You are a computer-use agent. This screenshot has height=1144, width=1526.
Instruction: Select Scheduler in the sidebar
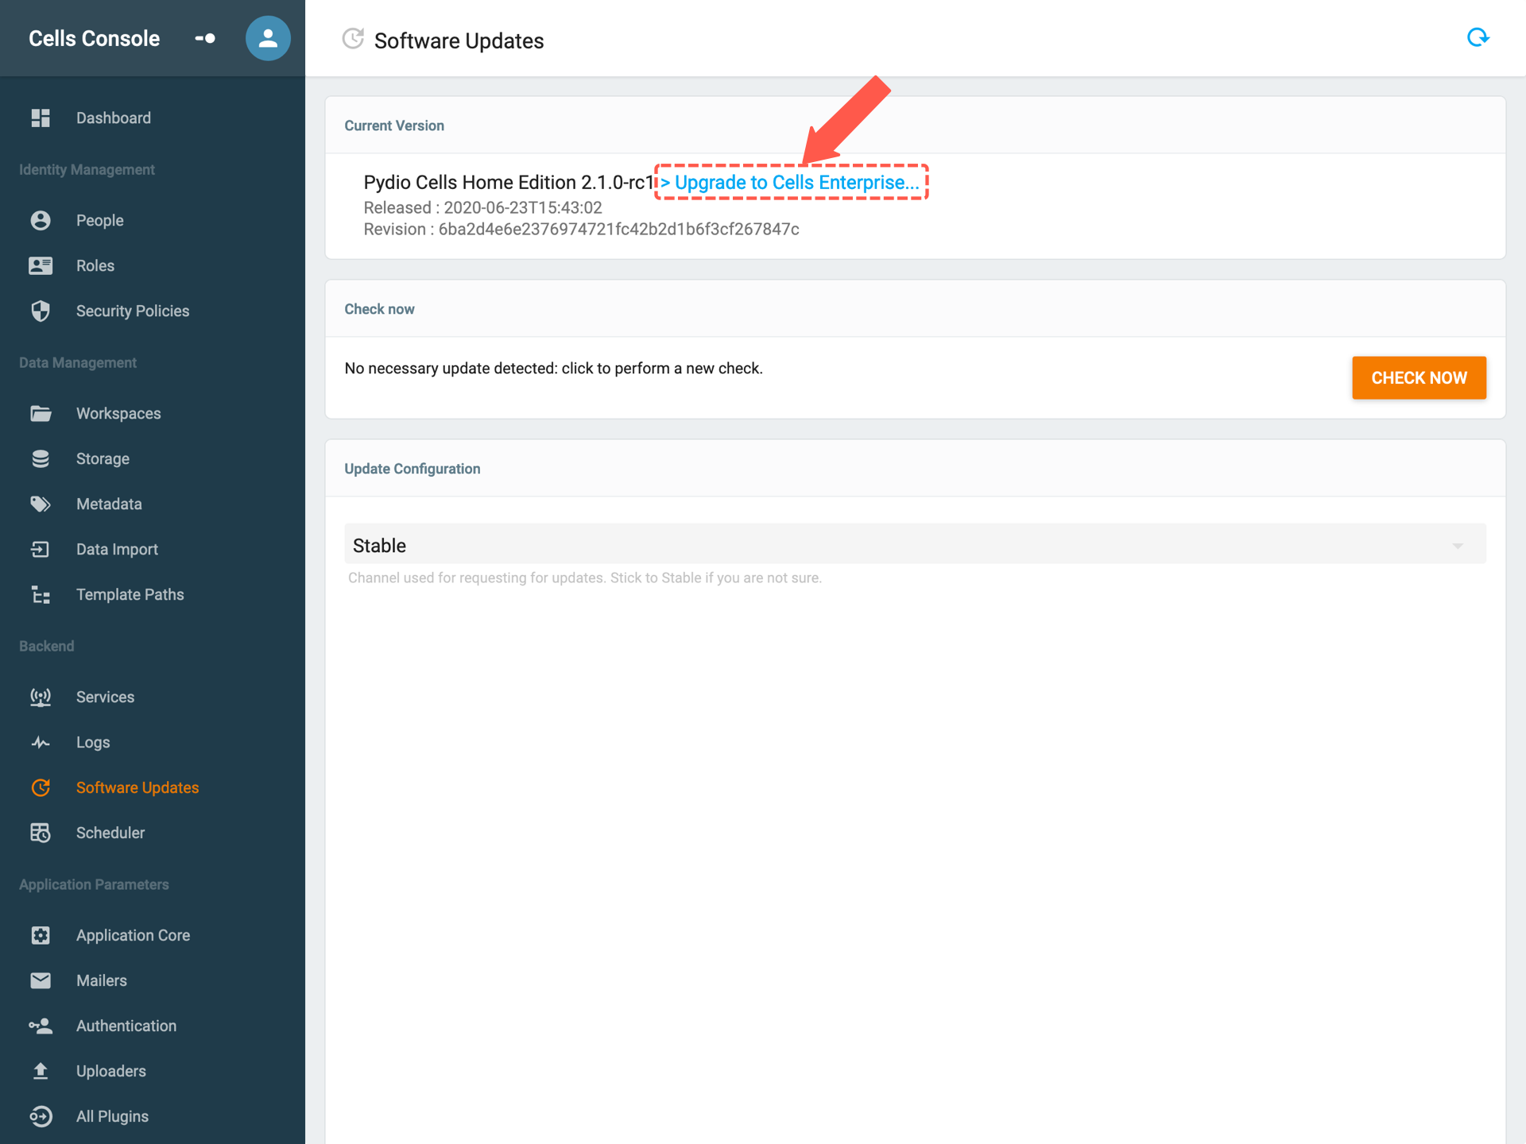coord(110,833)
